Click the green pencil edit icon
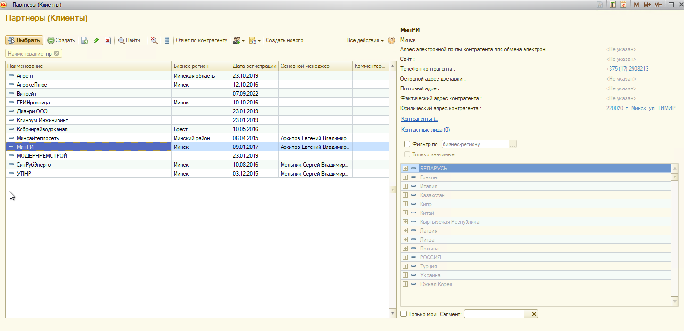 [x=96, y=41]
